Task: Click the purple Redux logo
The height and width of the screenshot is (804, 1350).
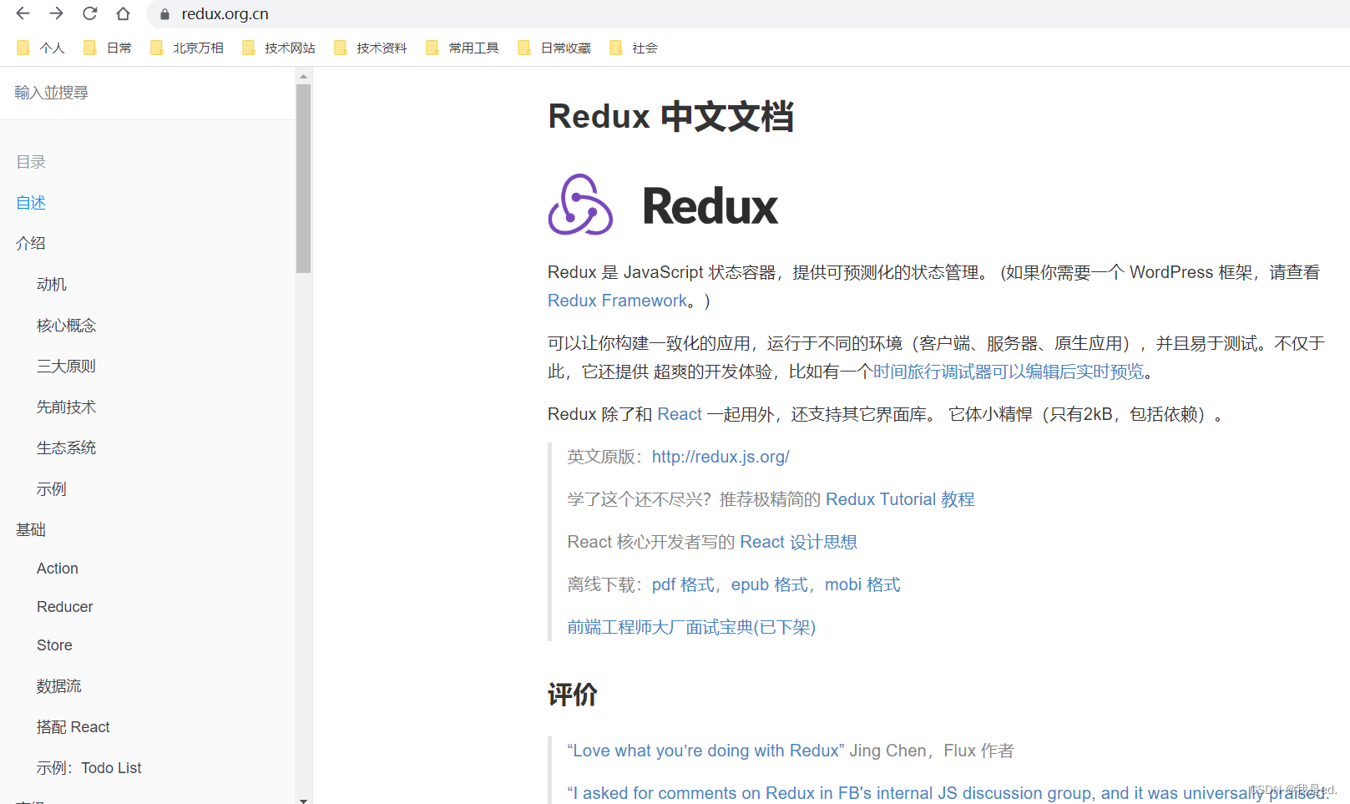Action: (579, 203)
